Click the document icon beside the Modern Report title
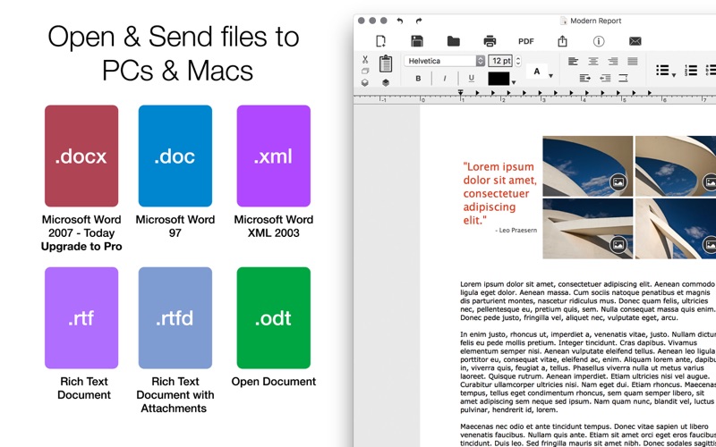The width and height of the screenshot is (716, 447). click(x=564, y=21)
